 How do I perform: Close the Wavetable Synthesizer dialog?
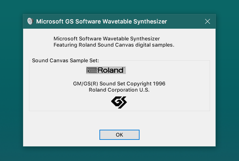pyautogui.click(x=207, y=22)
